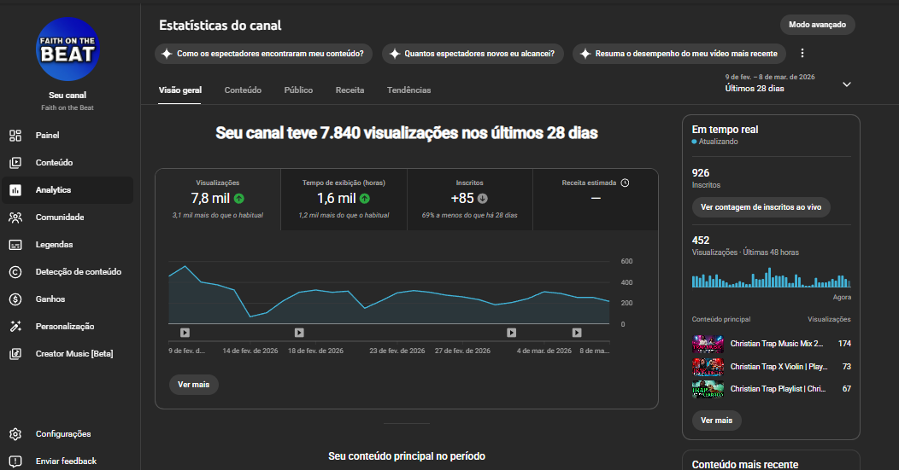Click the Legendas subtitles icon

coord(15,245)
